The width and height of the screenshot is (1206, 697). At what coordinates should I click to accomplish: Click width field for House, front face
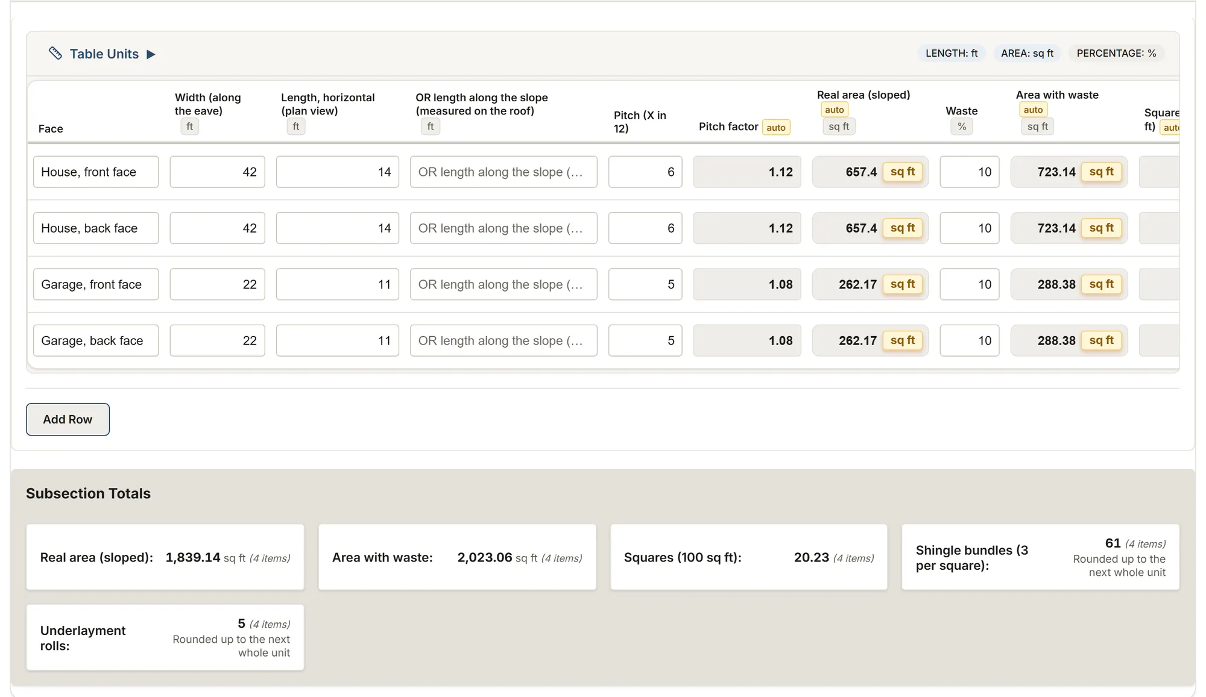tap(217, 172)
